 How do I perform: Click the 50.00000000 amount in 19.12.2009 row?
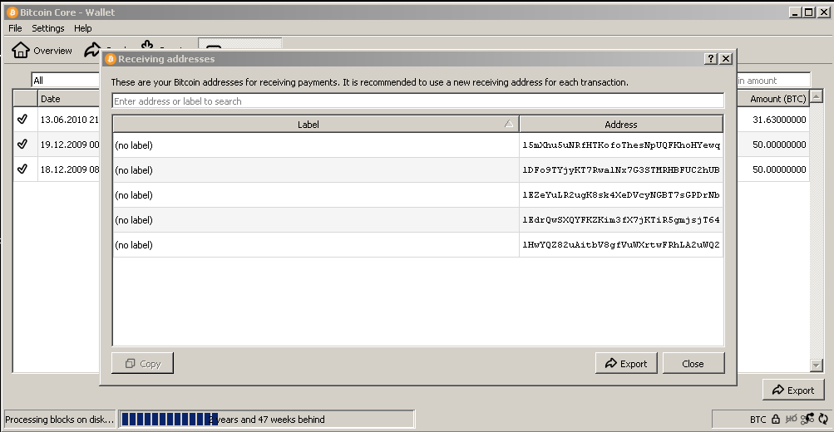click(772, 145)
